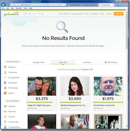Click the Memorials category text

pos(13,88)
